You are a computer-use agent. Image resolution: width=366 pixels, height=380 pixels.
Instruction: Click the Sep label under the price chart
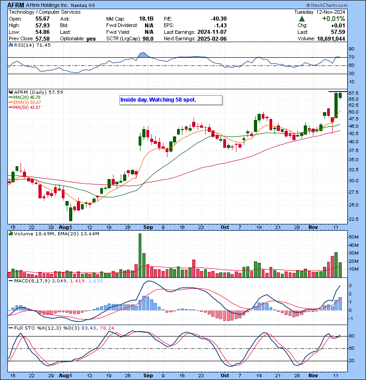coord(148,227)
